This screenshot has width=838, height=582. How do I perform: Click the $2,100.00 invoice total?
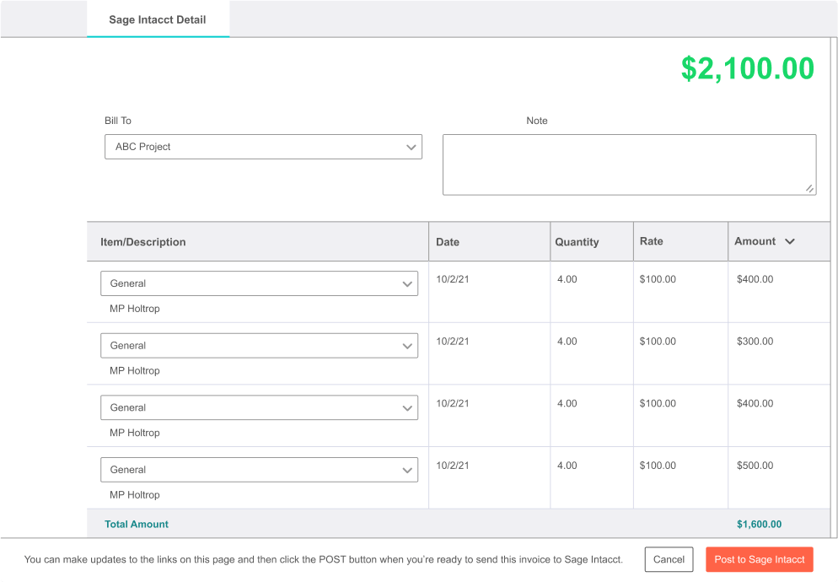pos(748,68)
